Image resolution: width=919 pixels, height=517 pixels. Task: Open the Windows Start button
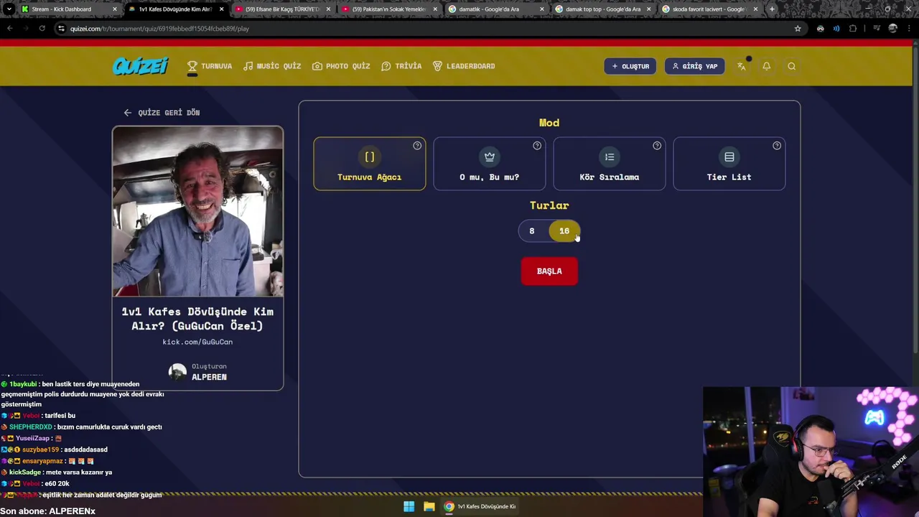409,506
